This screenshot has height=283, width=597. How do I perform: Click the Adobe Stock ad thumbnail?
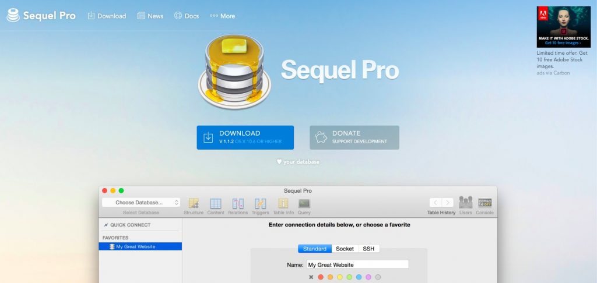coord(564,27)
